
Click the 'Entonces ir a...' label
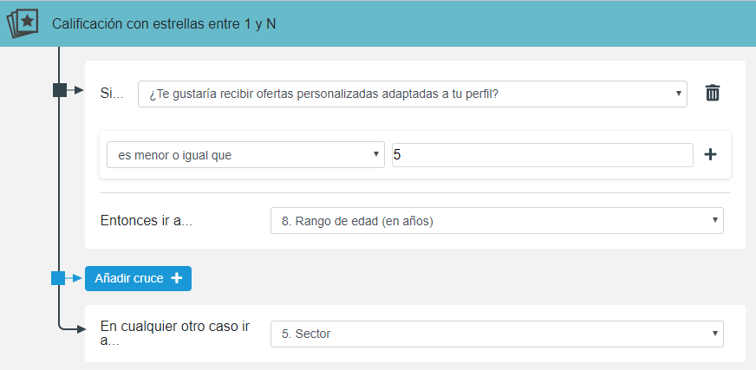(x=147, y=221)
